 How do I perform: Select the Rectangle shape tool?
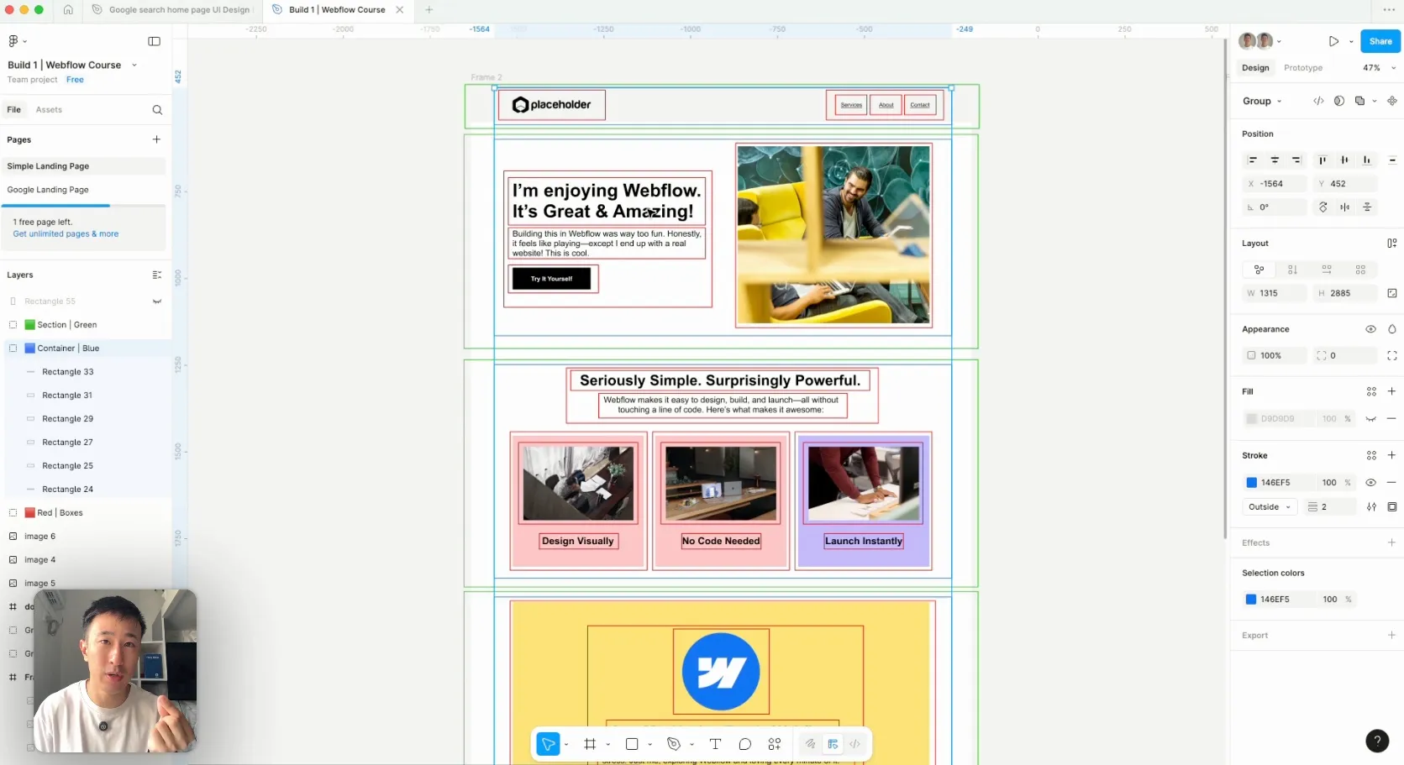click(x=632, y=744)
